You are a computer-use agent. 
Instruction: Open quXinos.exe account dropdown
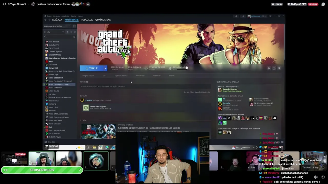click(257, 16)
